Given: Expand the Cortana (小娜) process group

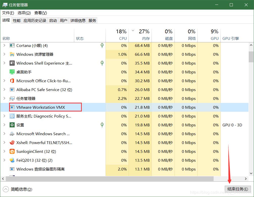Looking at the screenshot, I should click(4, 45).
